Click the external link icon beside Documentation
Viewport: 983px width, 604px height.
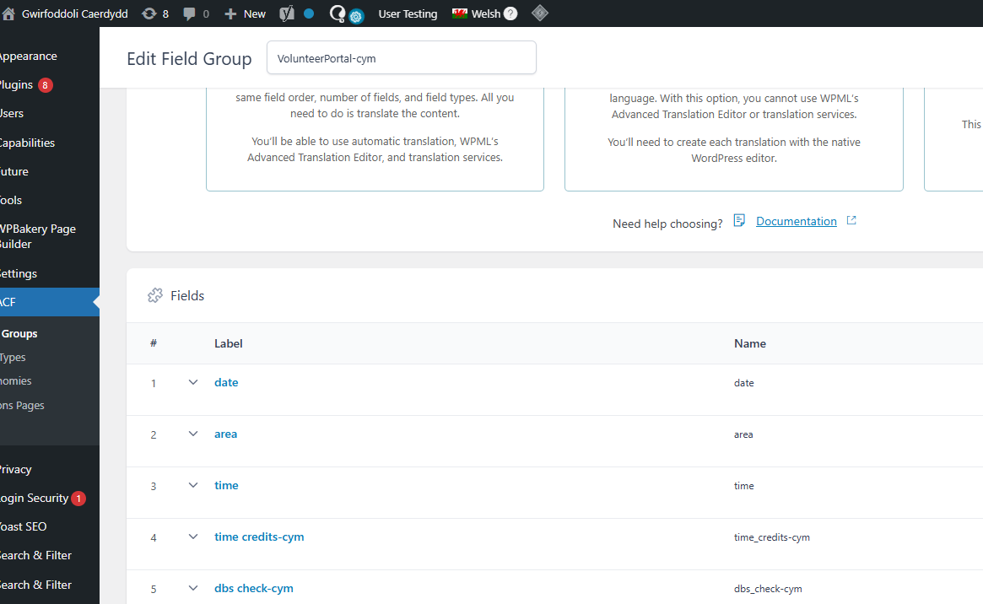(x=851, y=221)
